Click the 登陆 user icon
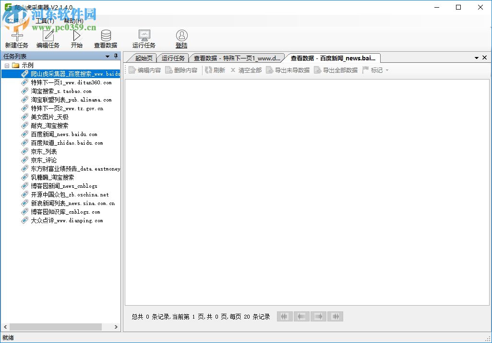The width and height of the screenshot is (492, 343). [181, 35]
